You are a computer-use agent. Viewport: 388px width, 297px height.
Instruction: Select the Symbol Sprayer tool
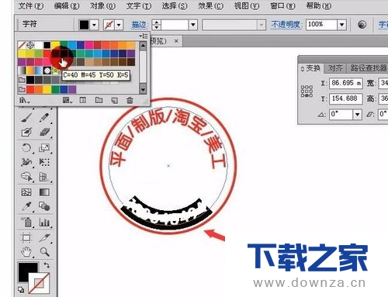[x=26, y=222]
